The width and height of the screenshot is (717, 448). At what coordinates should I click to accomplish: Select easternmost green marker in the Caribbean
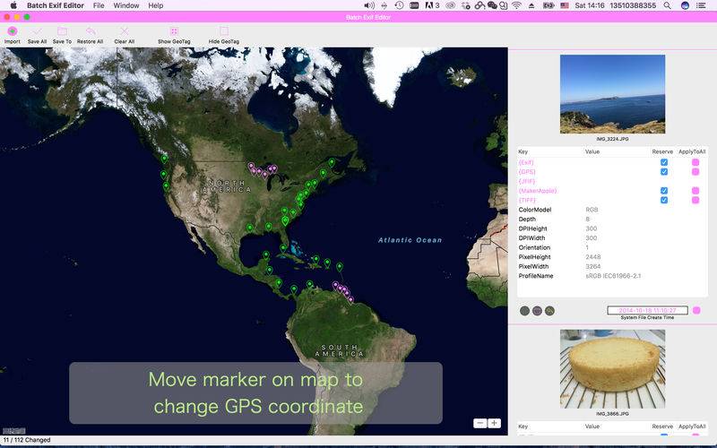340,266
